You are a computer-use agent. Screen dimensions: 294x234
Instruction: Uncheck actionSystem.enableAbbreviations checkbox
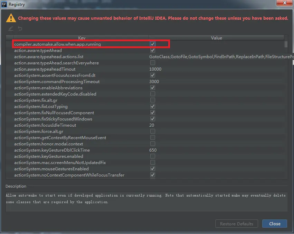tap(153, 88)
